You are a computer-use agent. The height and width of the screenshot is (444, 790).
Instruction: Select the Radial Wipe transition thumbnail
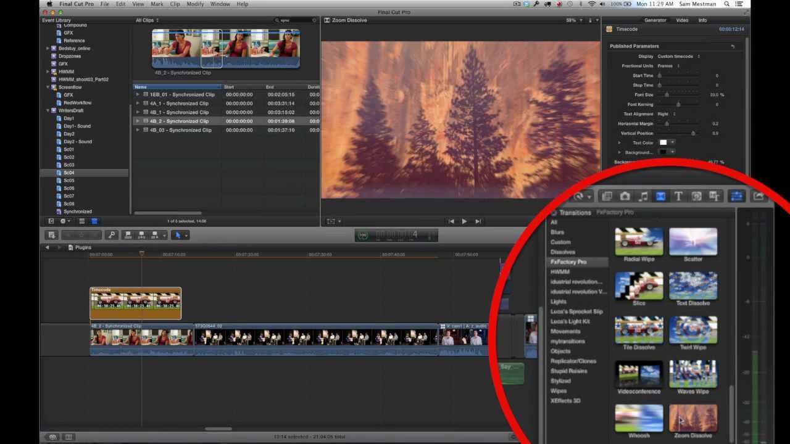pyautogui.click(x=639, y=241)
